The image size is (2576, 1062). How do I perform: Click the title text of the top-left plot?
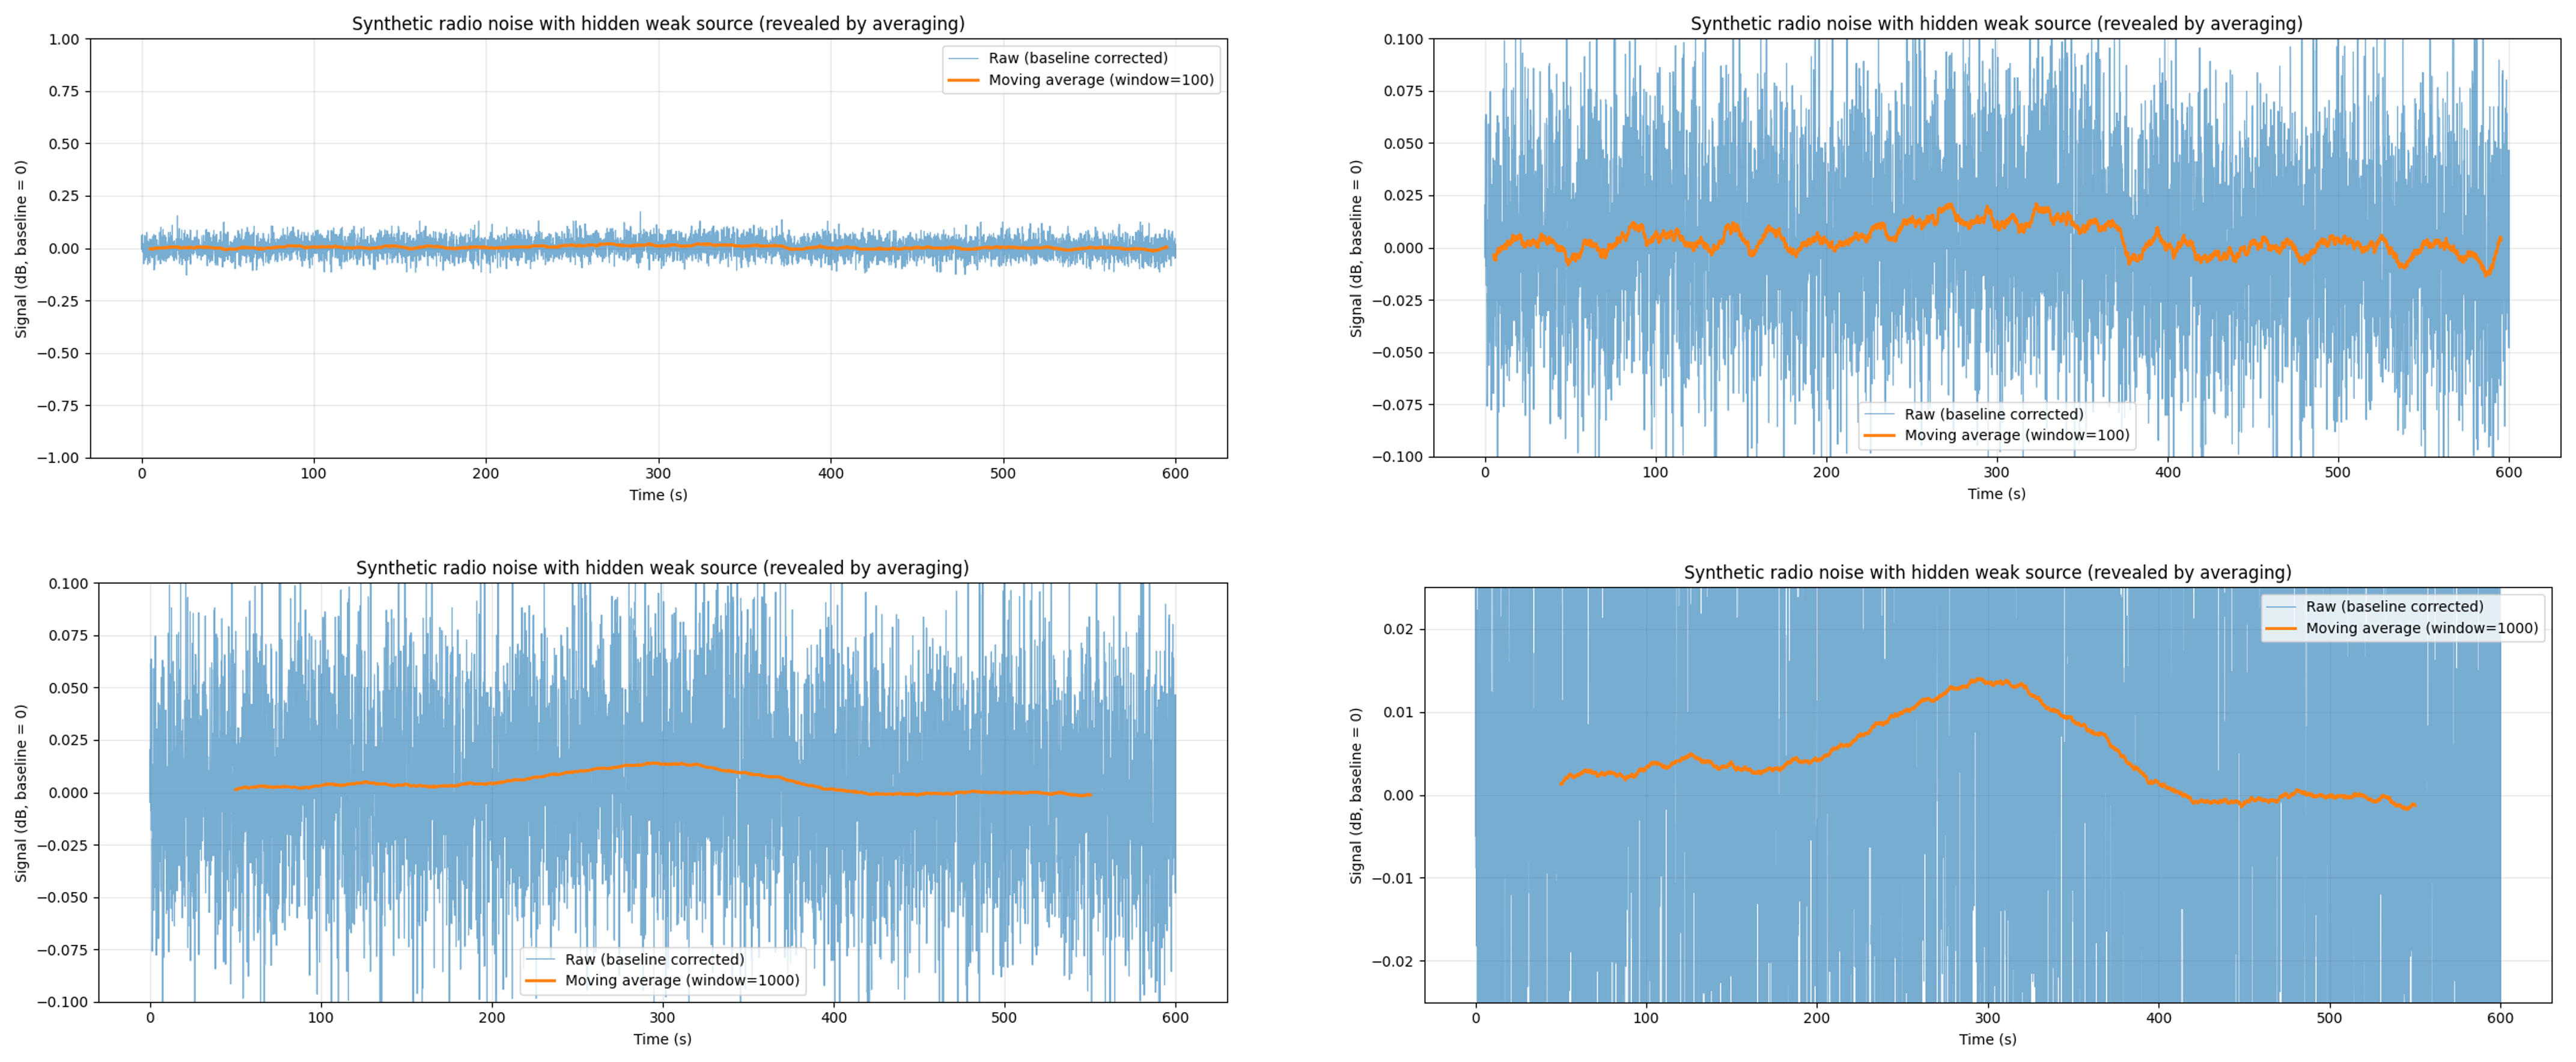pyautogui.click(x=658, y=24)
